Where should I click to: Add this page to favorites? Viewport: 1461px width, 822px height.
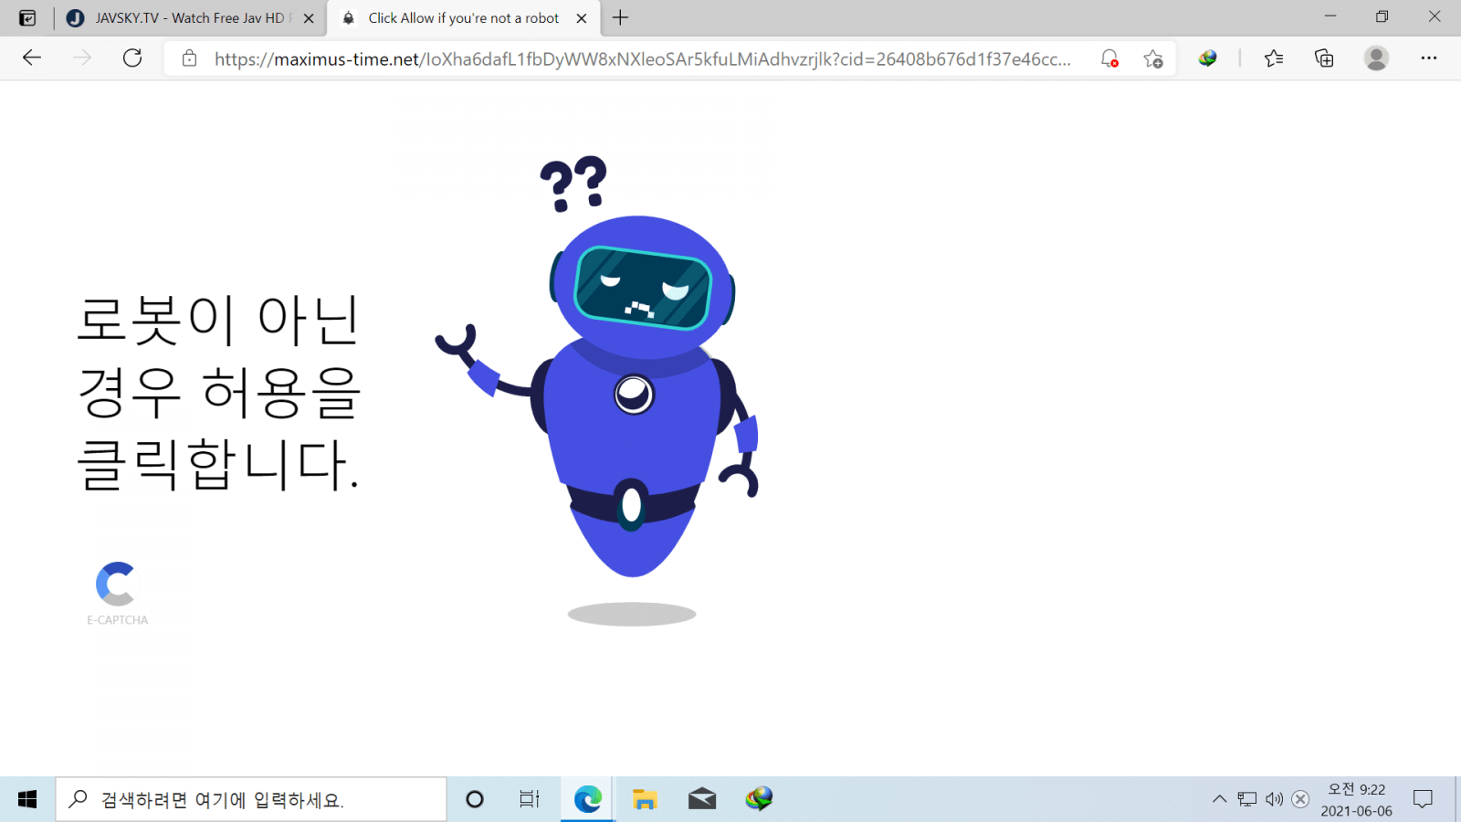tap(1153, 58)
